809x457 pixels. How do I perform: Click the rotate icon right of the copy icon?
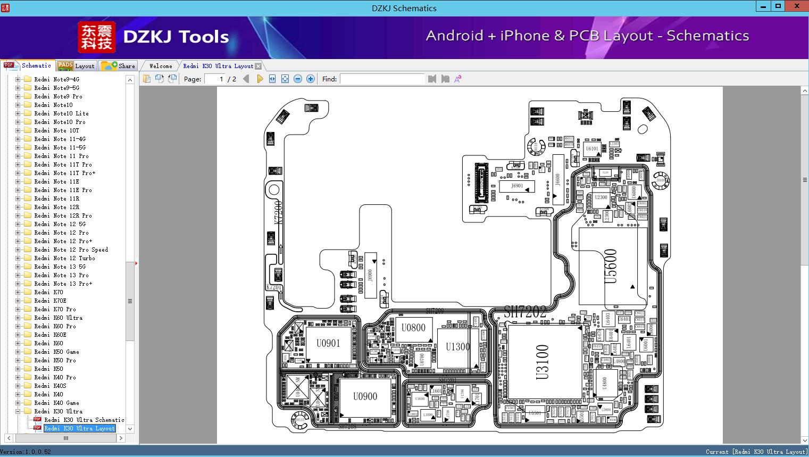point(159,79)
